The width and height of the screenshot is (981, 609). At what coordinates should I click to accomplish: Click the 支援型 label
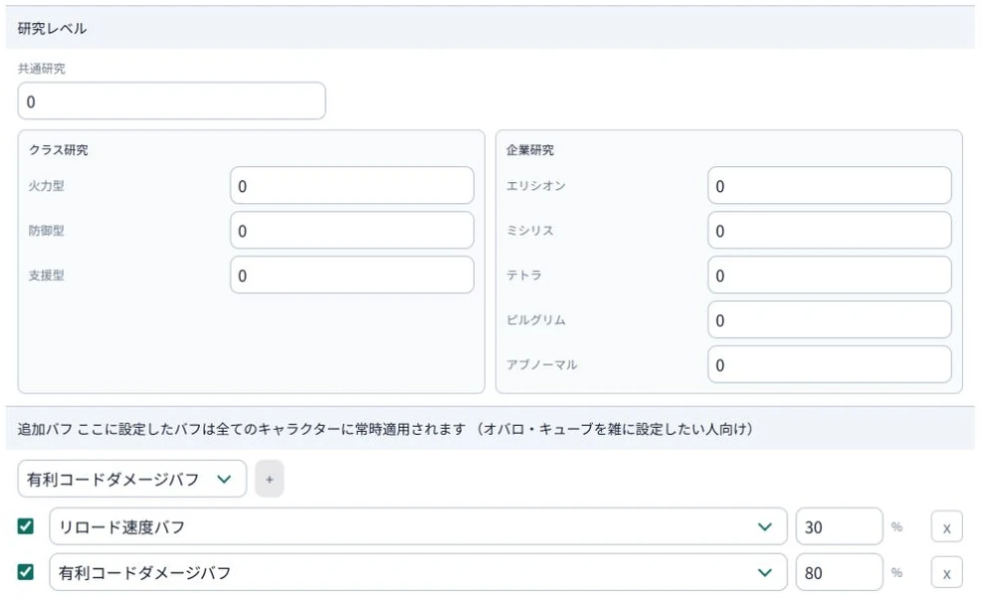pyautogui.click(x=47, y=275)
